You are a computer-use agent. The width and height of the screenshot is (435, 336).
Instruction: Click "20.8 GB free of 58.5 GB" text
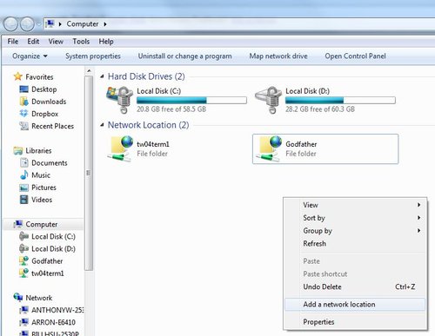(171, 109)
